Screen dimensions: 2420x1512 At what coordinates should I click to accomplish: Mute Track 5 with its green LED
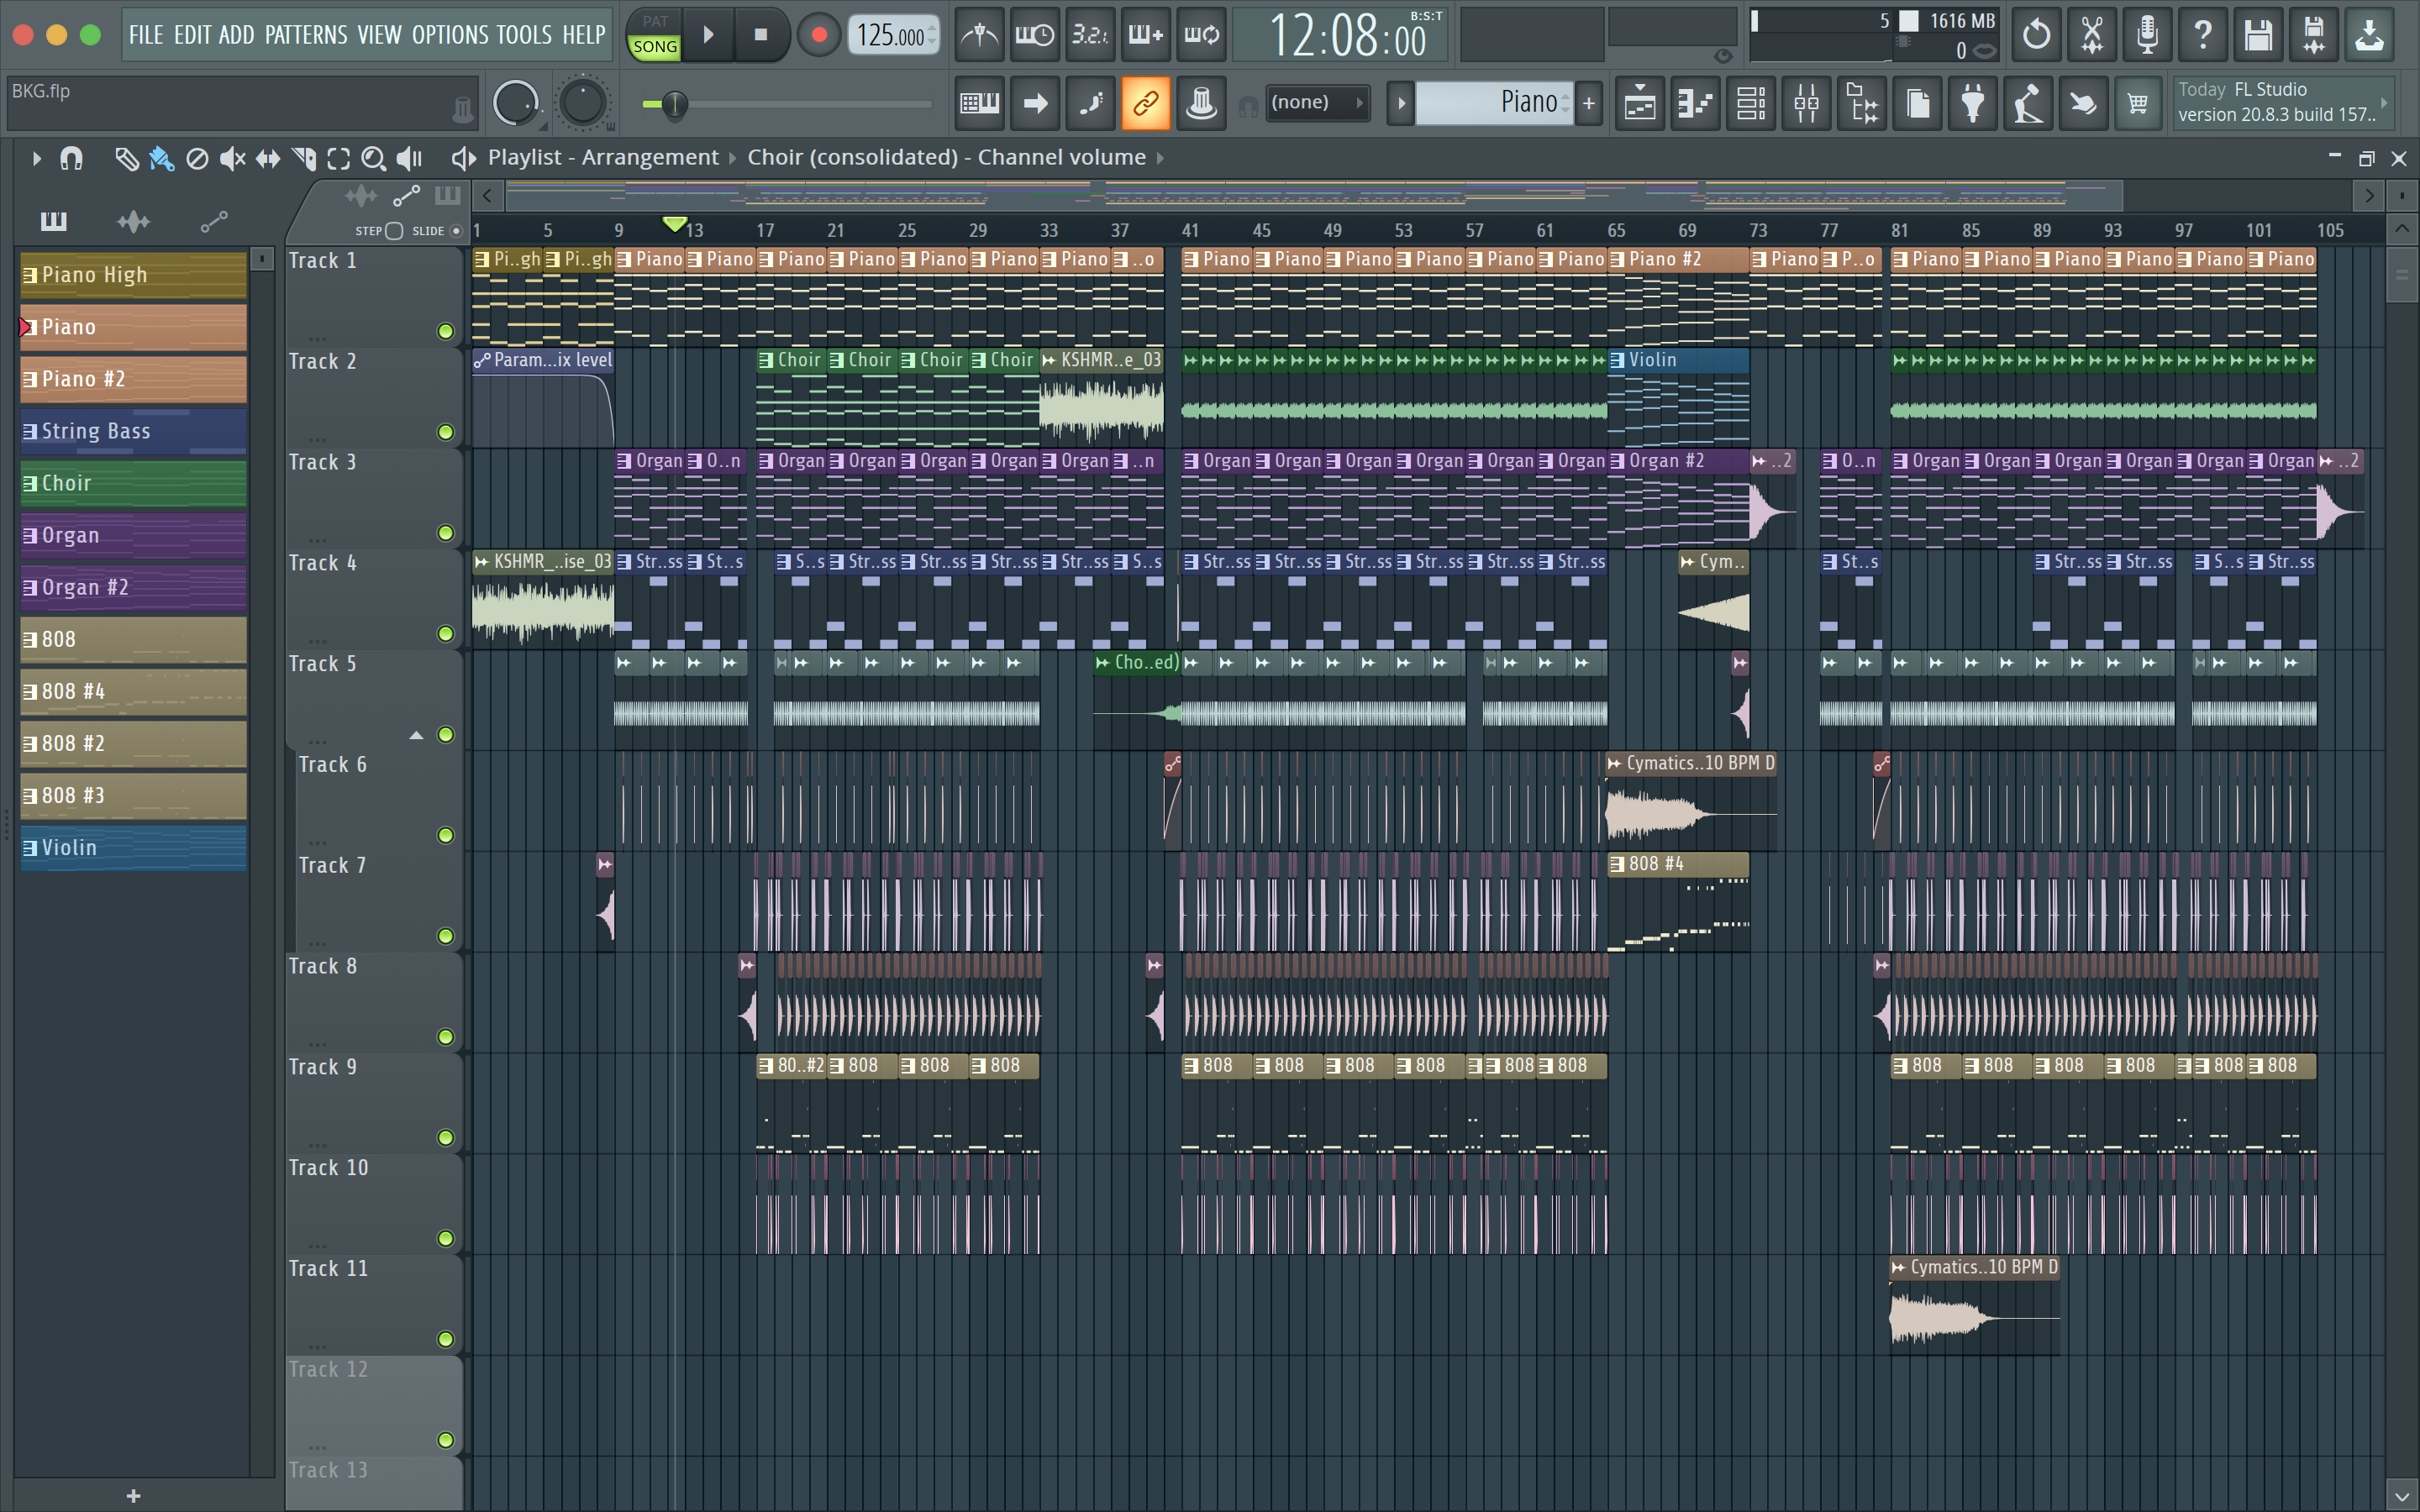pyautogui.click(x=446, y=735)
